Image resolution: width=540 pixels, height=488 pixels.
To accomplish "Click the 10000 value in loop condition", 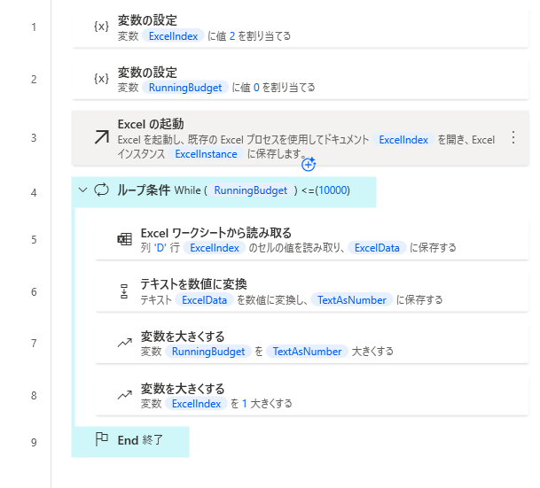I will point(333,190).
